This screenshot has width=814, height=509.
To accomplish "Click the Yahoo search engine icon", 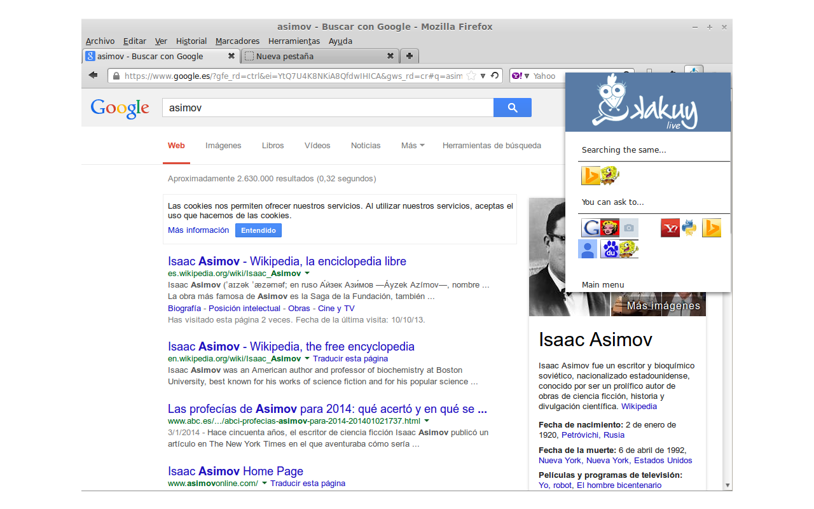I will 518,76.
